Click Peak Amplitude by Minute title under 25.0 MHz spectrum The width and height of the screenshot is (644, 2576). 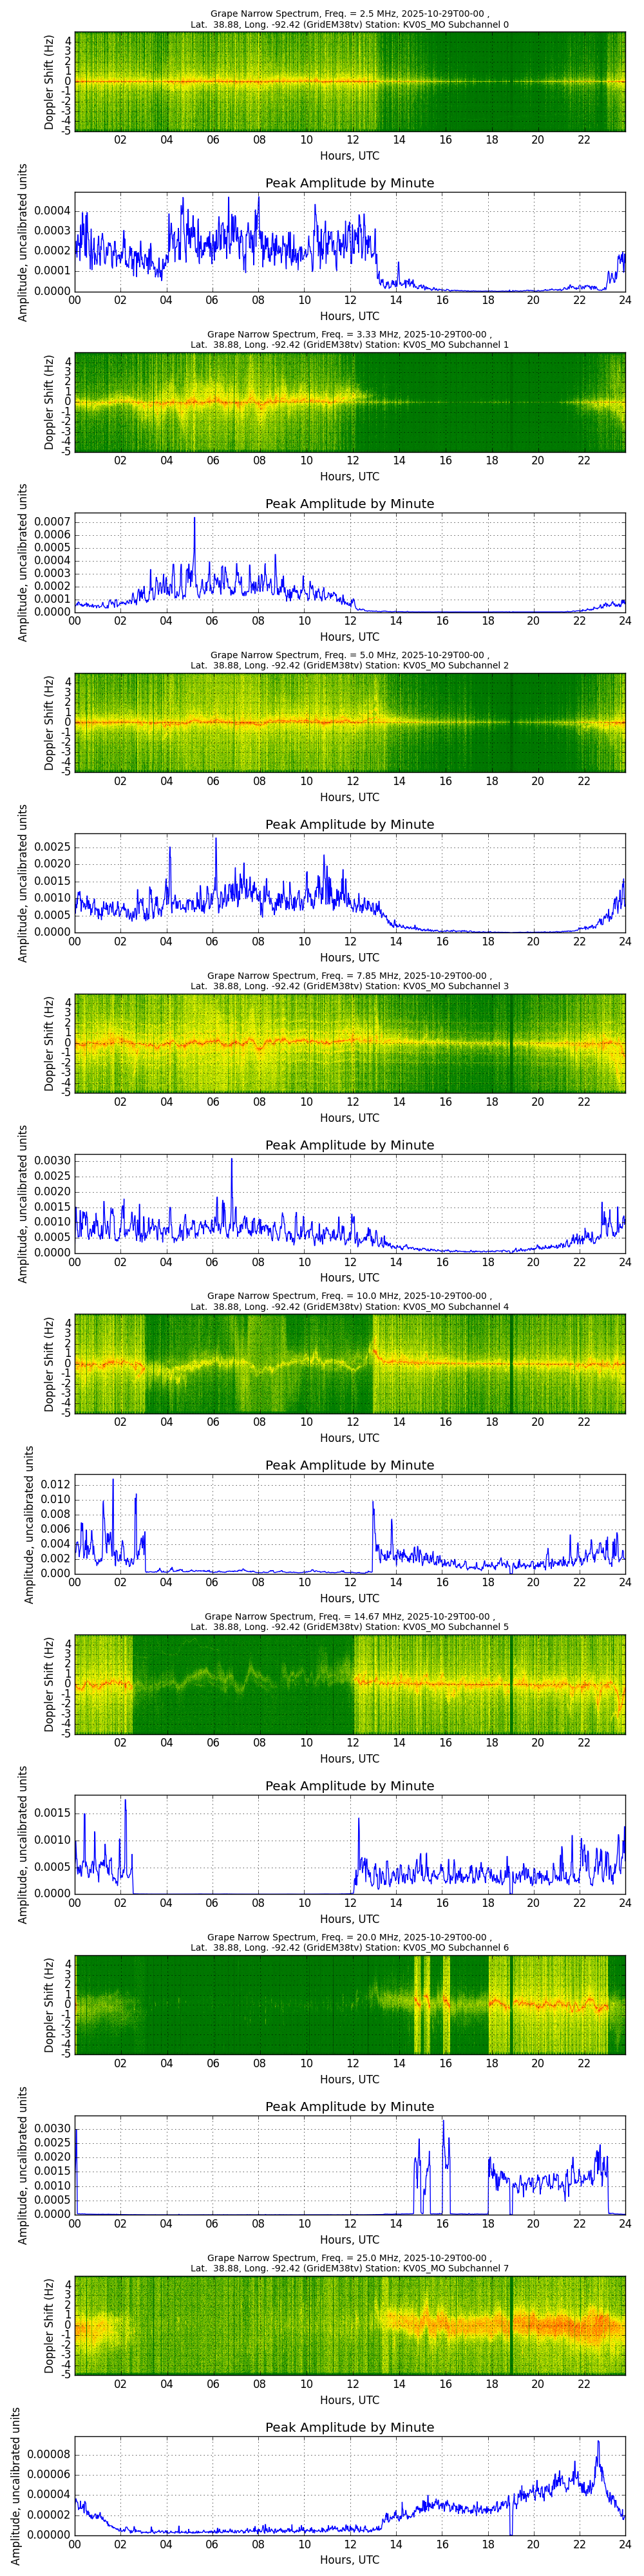(x=350, y=2428)
